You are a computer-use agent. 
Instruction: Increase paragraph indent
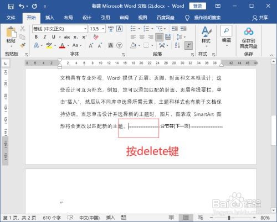(183, 29)
